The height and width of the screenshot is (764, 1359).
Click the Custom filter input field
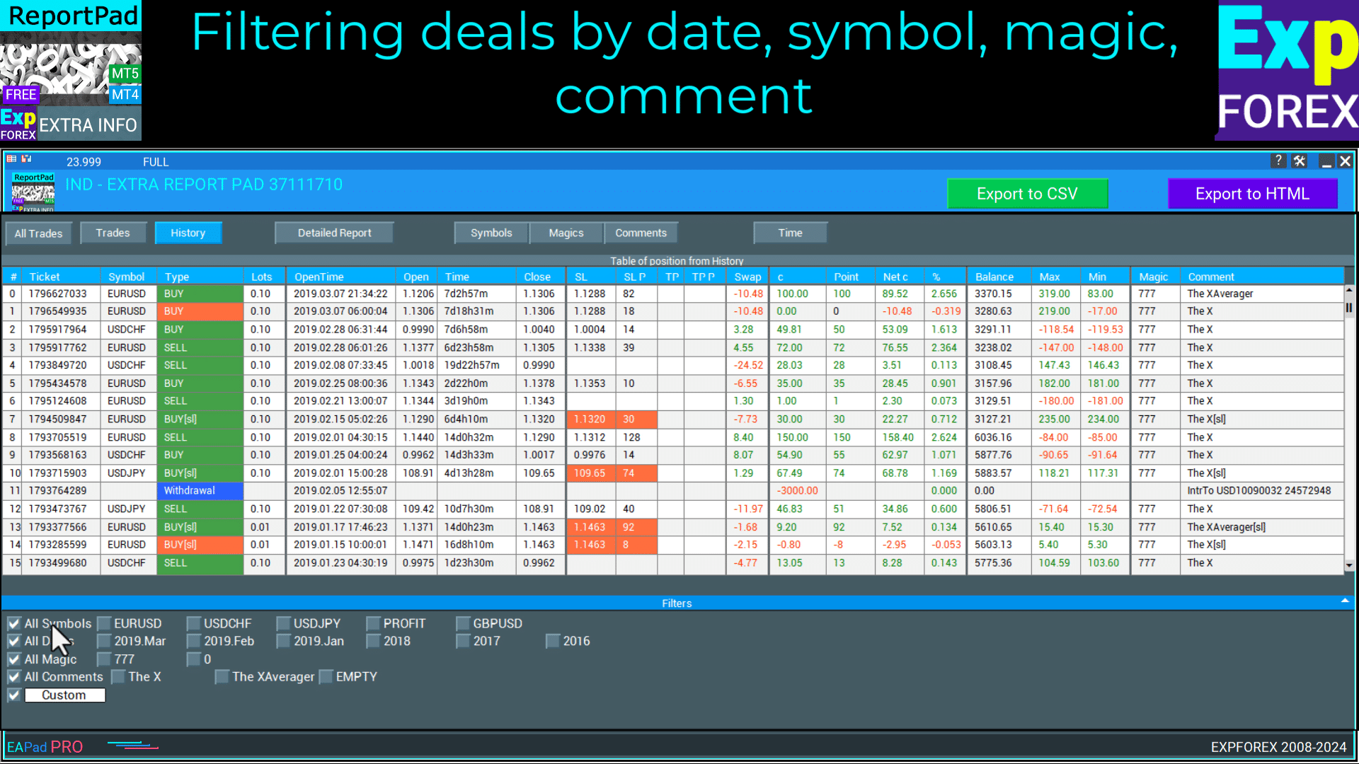(x=64, y=695)
